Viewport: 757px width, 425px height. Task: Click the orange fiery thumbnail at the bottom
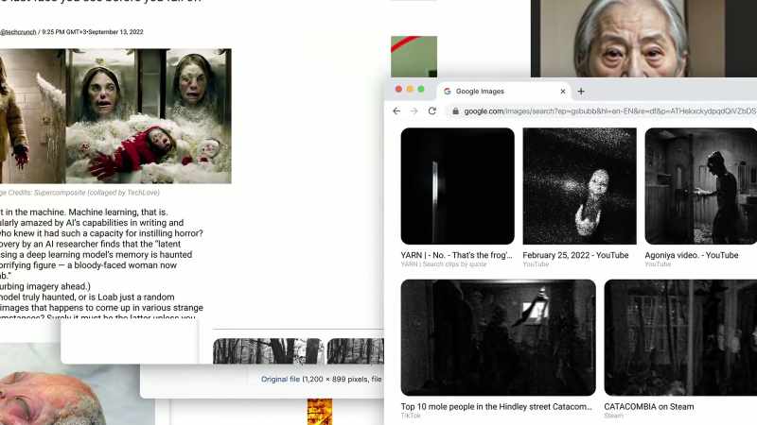320,412
